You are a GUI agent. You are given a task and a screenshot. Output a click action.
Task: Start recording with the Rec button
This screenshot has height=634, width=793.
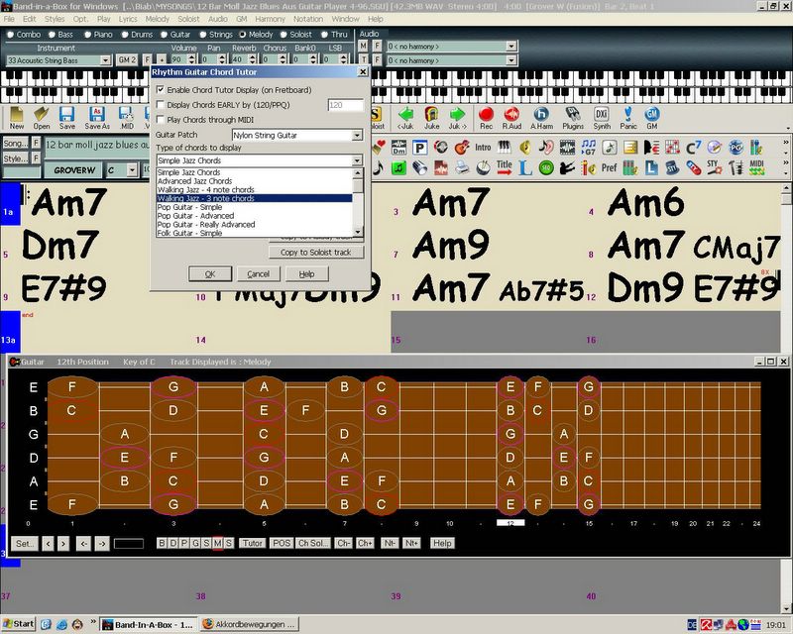[x=486, y=118]
